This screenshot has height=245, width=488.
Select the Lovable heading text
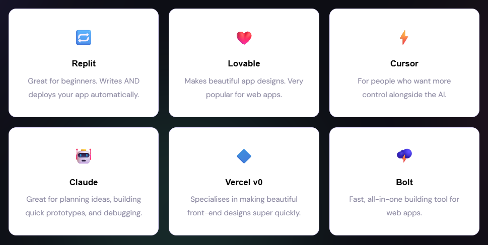[244, 63]
